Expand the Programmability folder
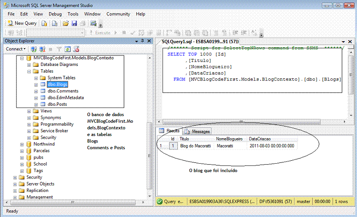 coord(29,125)
